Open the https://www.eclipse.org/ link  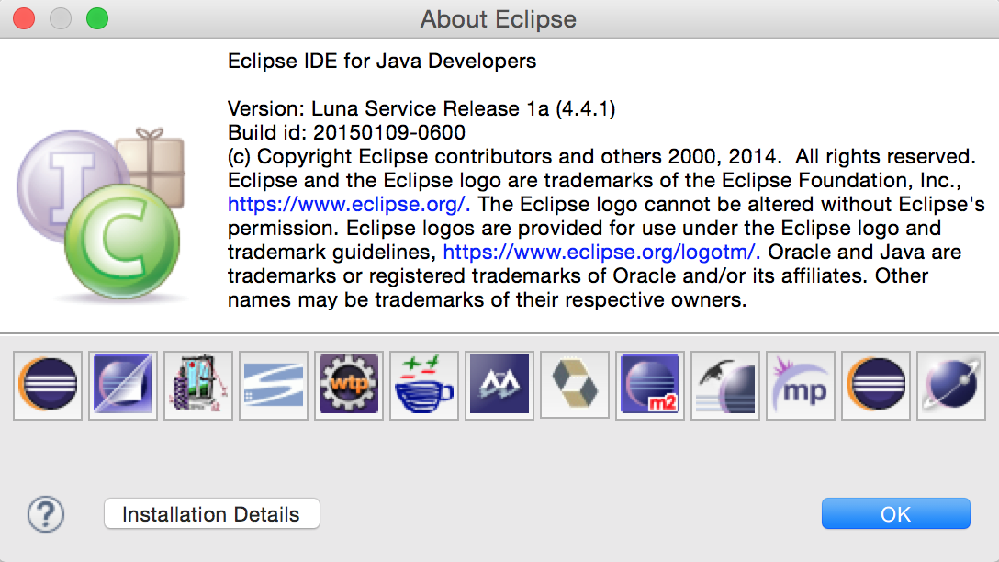(348, 204)
